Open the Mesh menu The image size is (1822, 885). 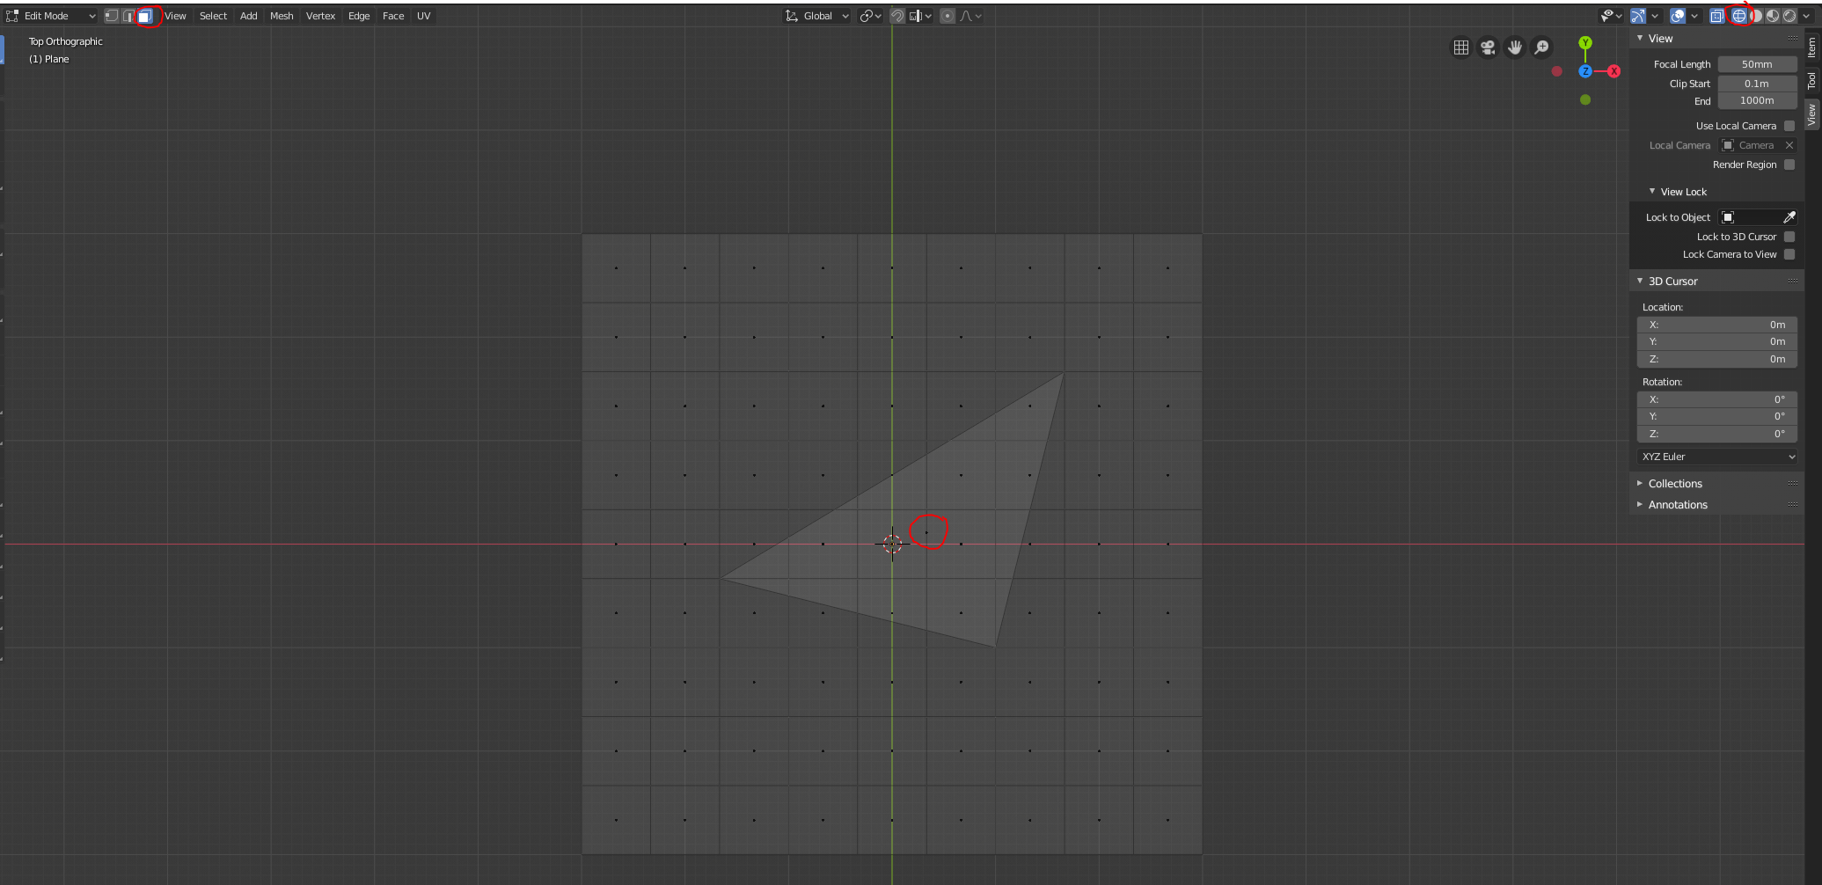tap(282, 15)
